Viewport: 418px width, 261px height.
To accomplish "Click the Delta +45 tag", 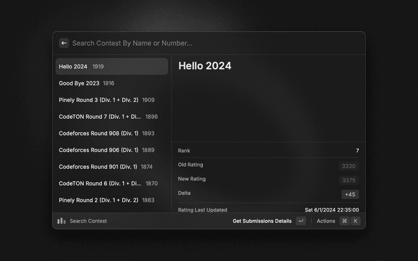I will pos(349,194).
